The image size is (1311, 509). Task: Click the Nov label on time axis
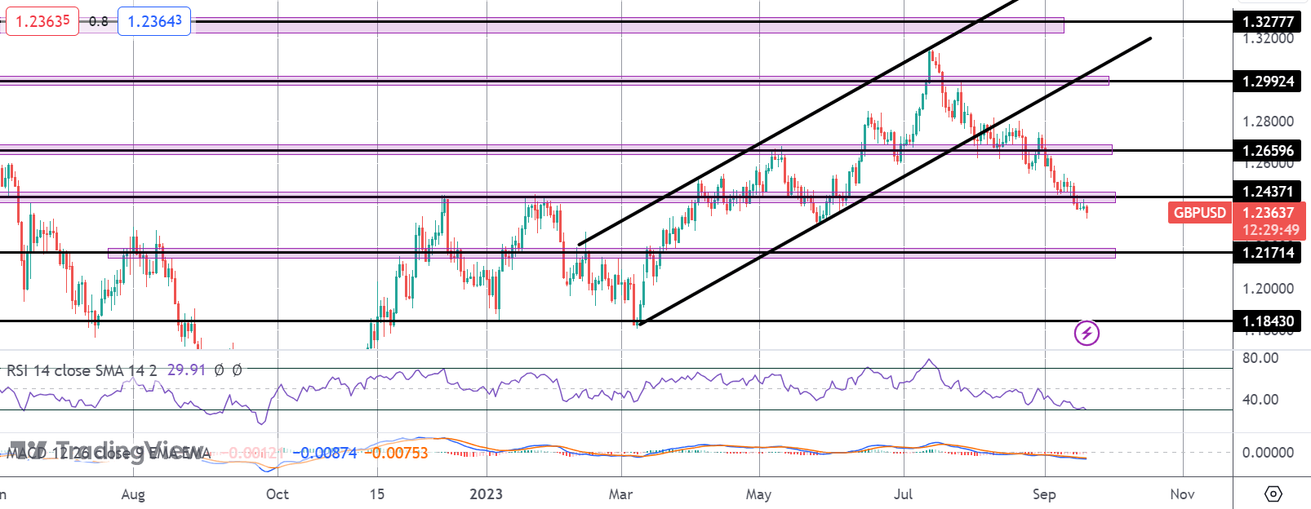(1182, 494)
